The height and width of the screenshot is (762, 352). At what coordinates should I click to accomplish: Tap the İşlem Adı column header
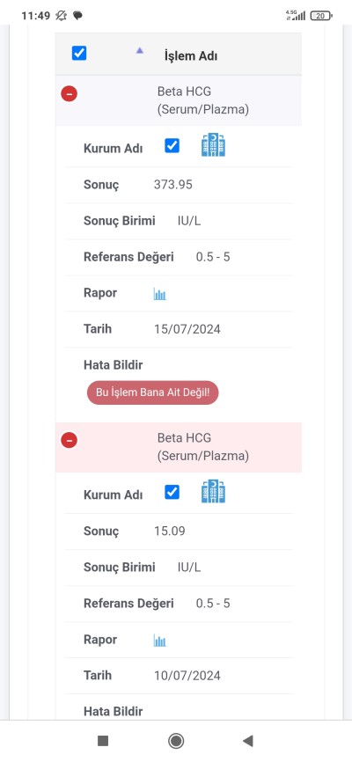coord(191,56)
